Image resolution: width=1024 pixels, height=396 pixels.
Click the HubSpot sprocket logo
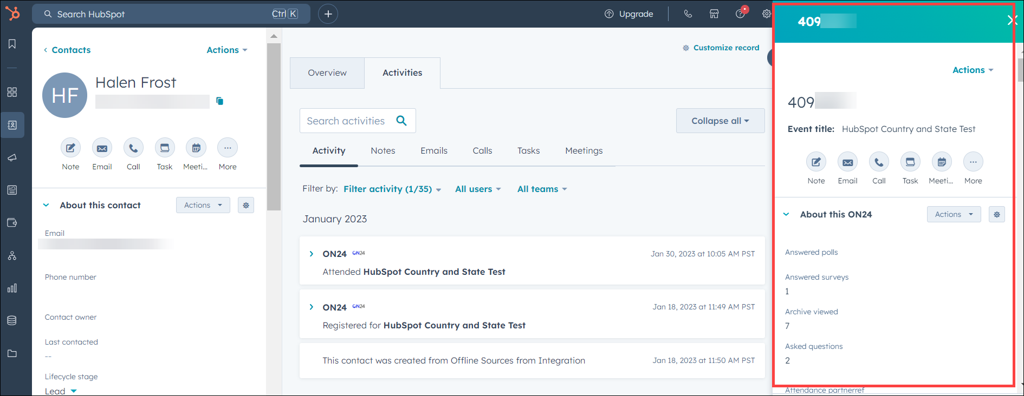tap(12, 13)
